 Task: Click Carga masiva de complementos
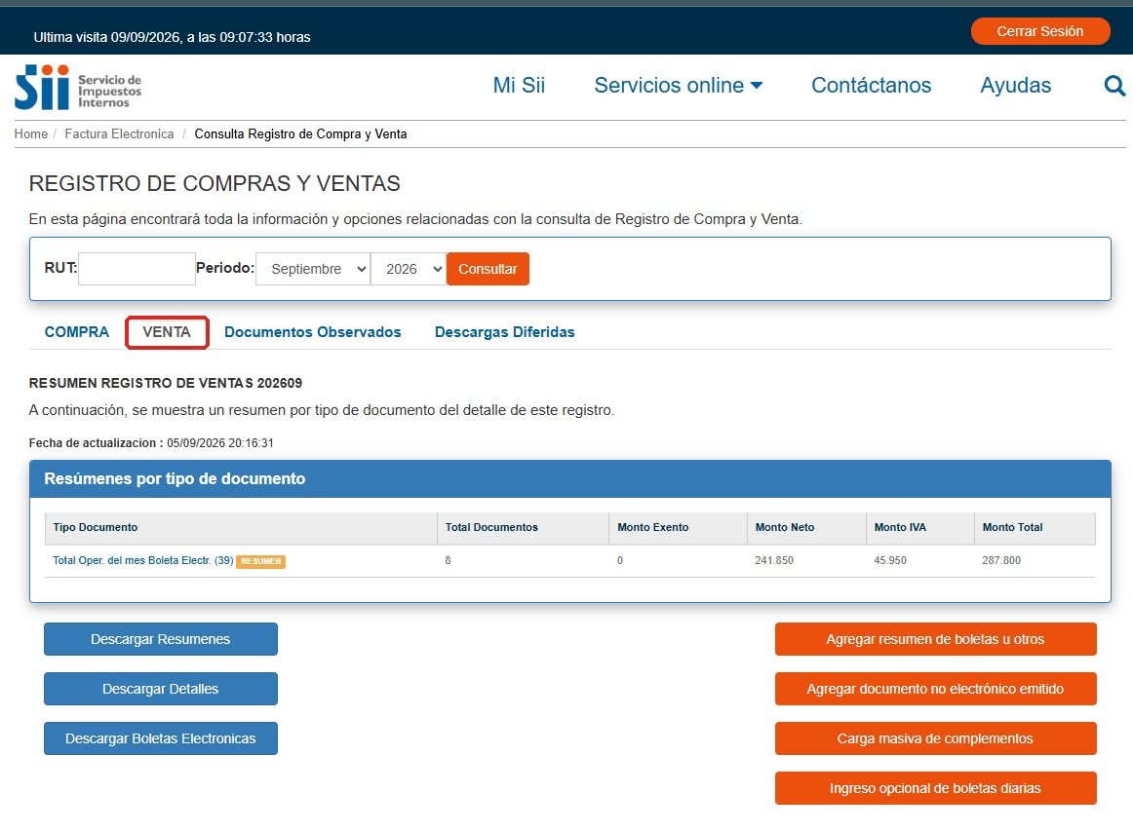coord(936,738)
